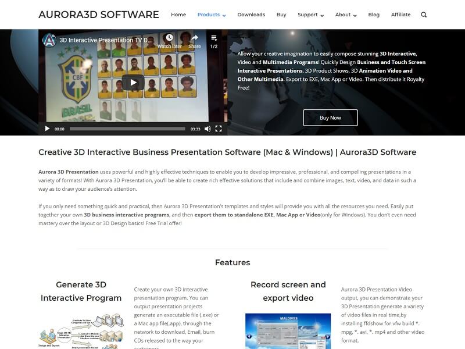
Task: Click the 'Record screen and export video' heading
Action: (x=288, y=291)
